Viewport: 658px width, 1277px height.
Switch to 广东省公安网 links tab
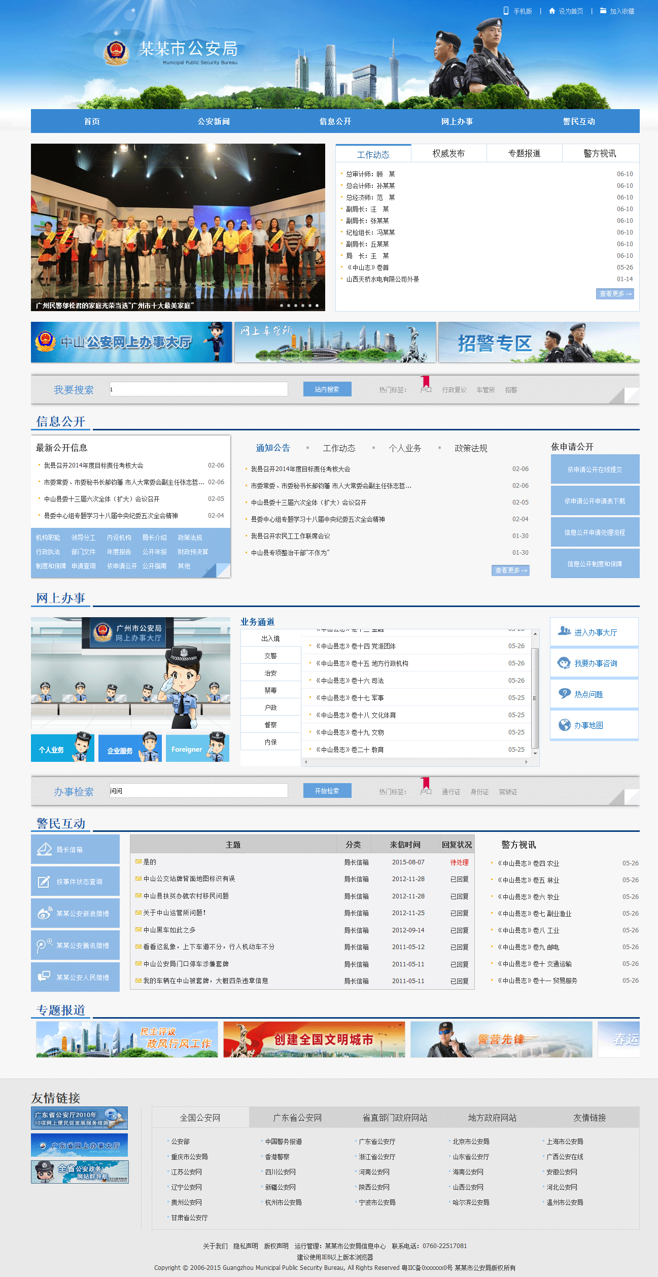point(297,1117)
